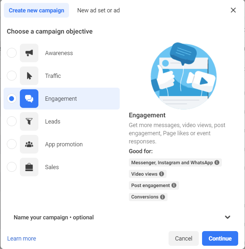Viewport: 245px width, 249px height.
Task: Click info icon beside Conversions tag
Action: [x=163, y=197]
